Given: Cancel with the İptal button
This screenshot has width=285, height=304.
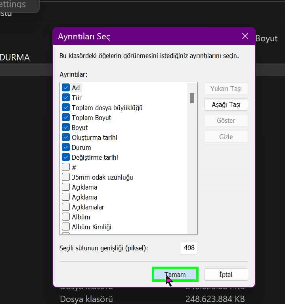Looking at the screenshot, I should point(226,274).
